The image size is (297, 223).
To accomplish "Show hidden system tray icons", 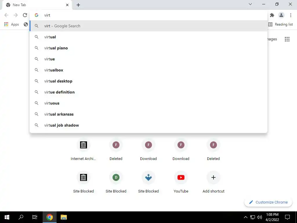I will coord(245,217).
